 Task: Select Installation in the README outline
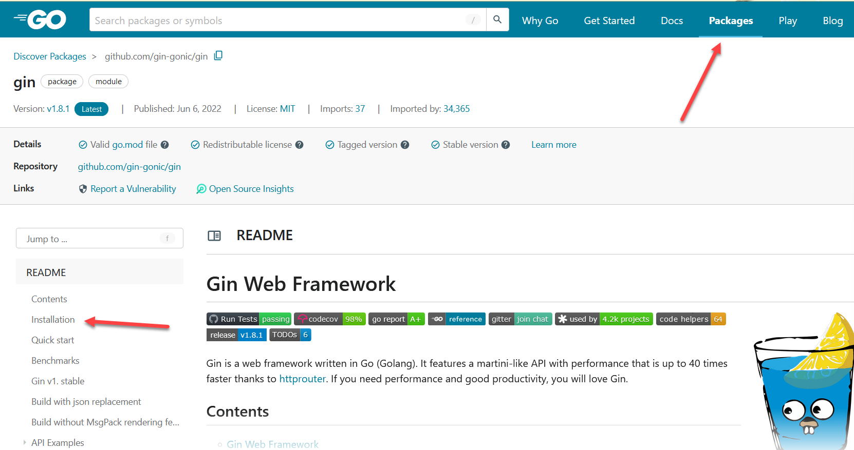click(x=53, y=320)
